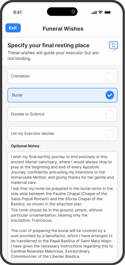Tap the Wi-Fi status icon

[x=101, y=12]
